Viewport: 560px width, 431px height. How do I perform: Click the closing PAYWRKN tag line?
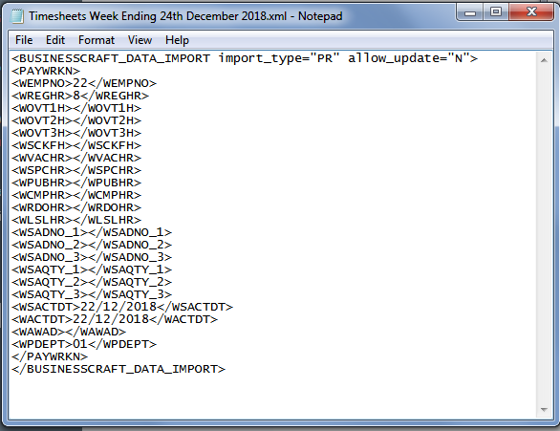click(x=50, y=356)
